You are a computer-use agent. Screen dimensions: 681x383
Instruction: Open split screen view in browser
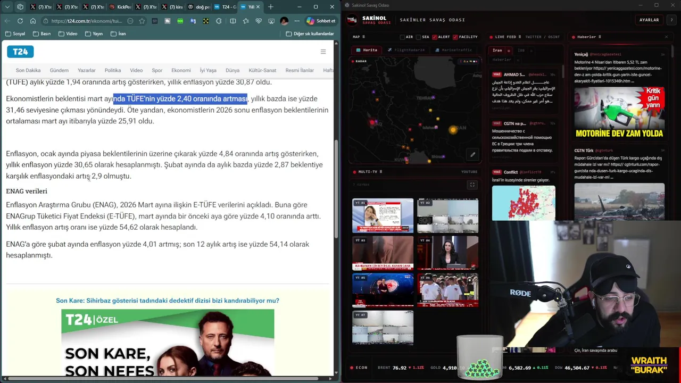tap(232, 21)
